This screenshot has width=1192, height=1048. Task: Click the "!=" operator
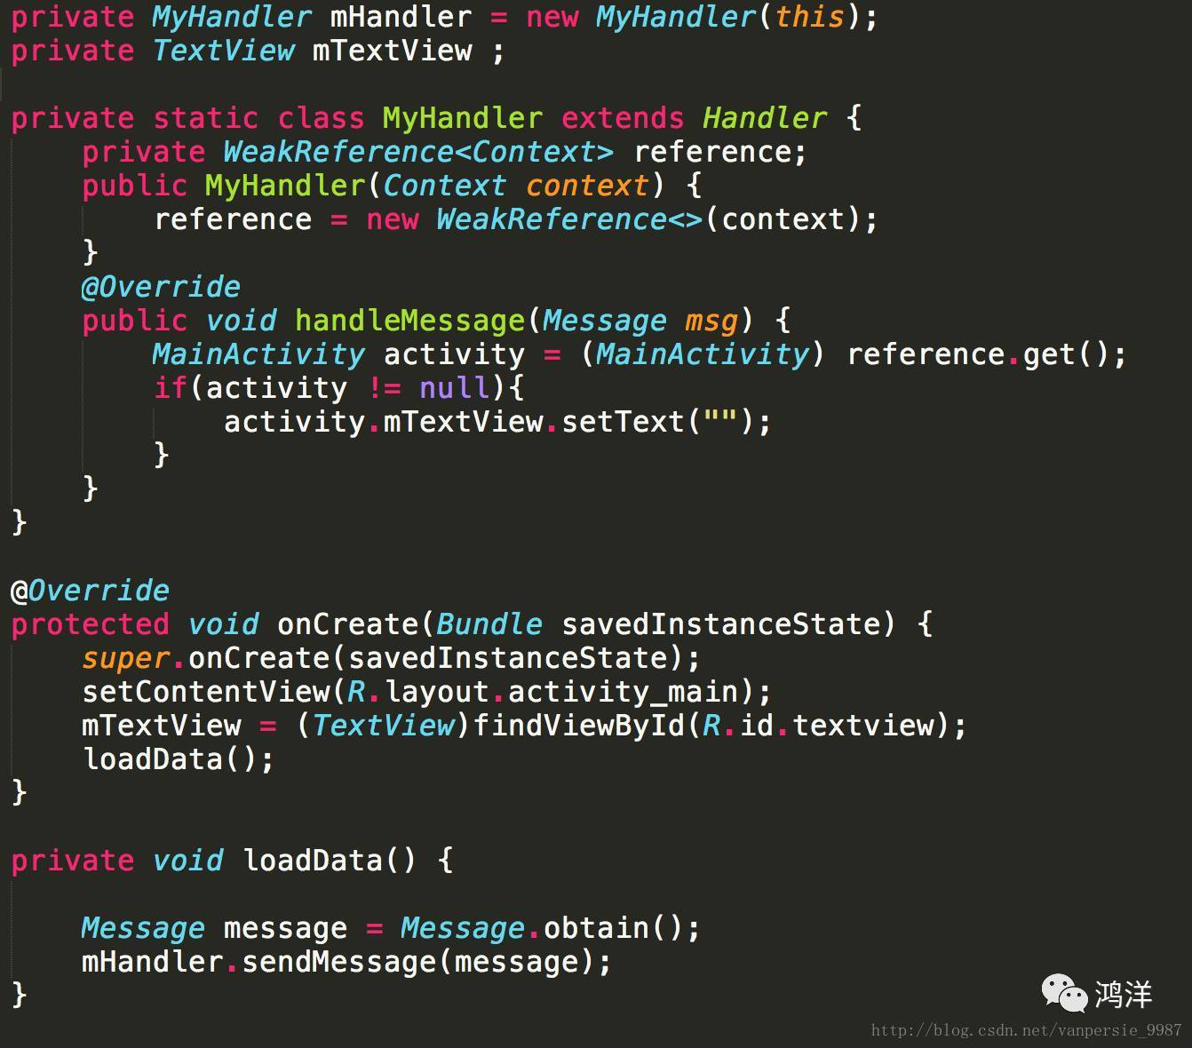384,388
